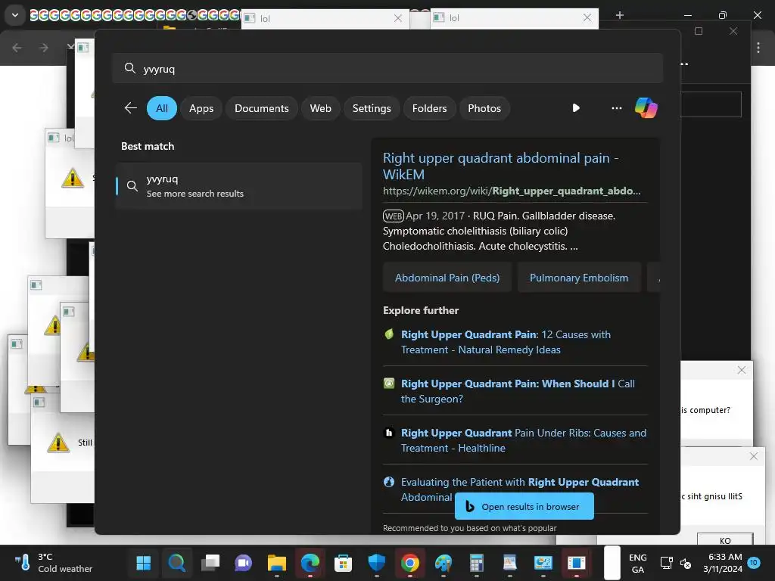This screenshot has width=775, height=581.
Task: Click the taskbar Search icon
Action: [176, 563]
